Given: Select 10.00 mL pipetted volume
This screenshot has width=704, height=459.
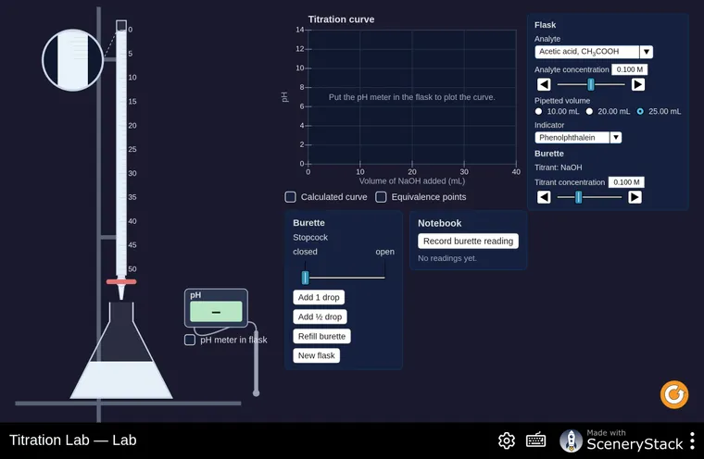Looking at the screenshot, I should (x=538, y=111).
